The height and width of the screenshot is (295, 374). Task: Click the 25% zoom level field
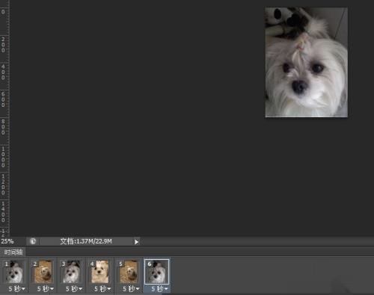coord(7,241)
